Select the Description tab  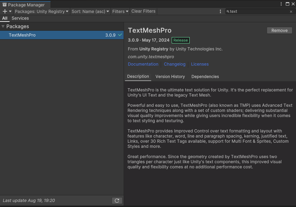[x=138, y=77]
